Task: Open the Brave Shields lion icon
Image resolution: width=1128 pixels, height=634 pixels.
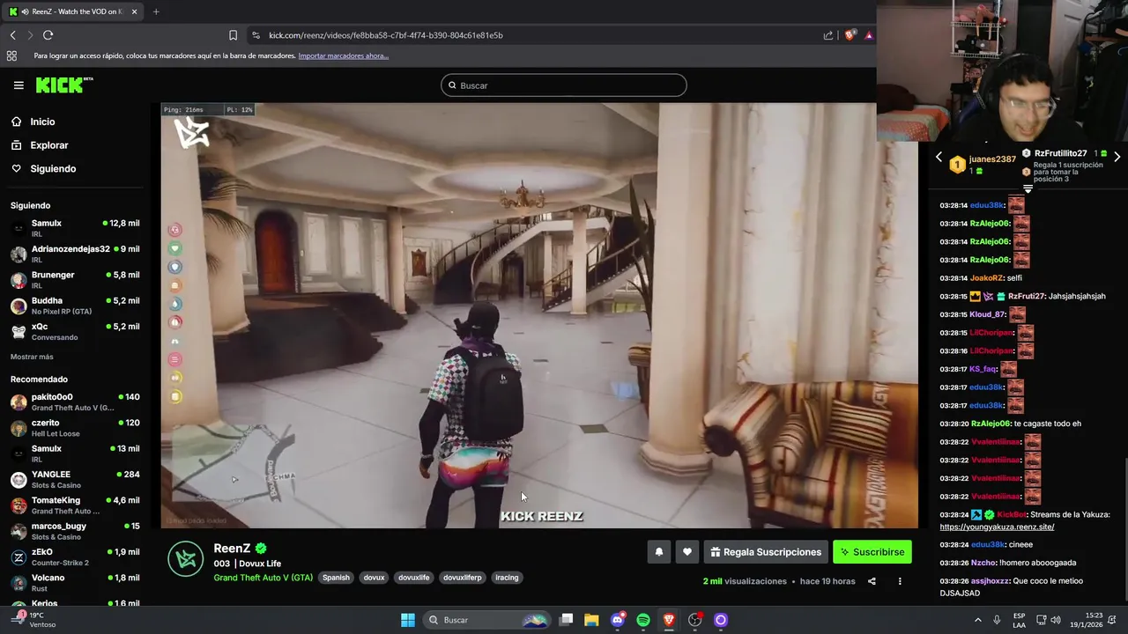Action: (x=850, y=35)
